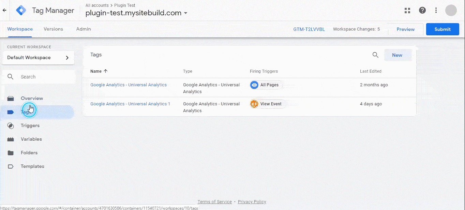Click the GTM-T2LVVBL container ID link
Viewport: 465px width, 210px height.
309,29
